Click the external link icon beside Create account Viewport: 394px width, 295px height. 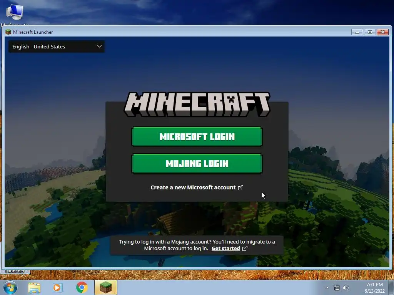click(240, 187)
